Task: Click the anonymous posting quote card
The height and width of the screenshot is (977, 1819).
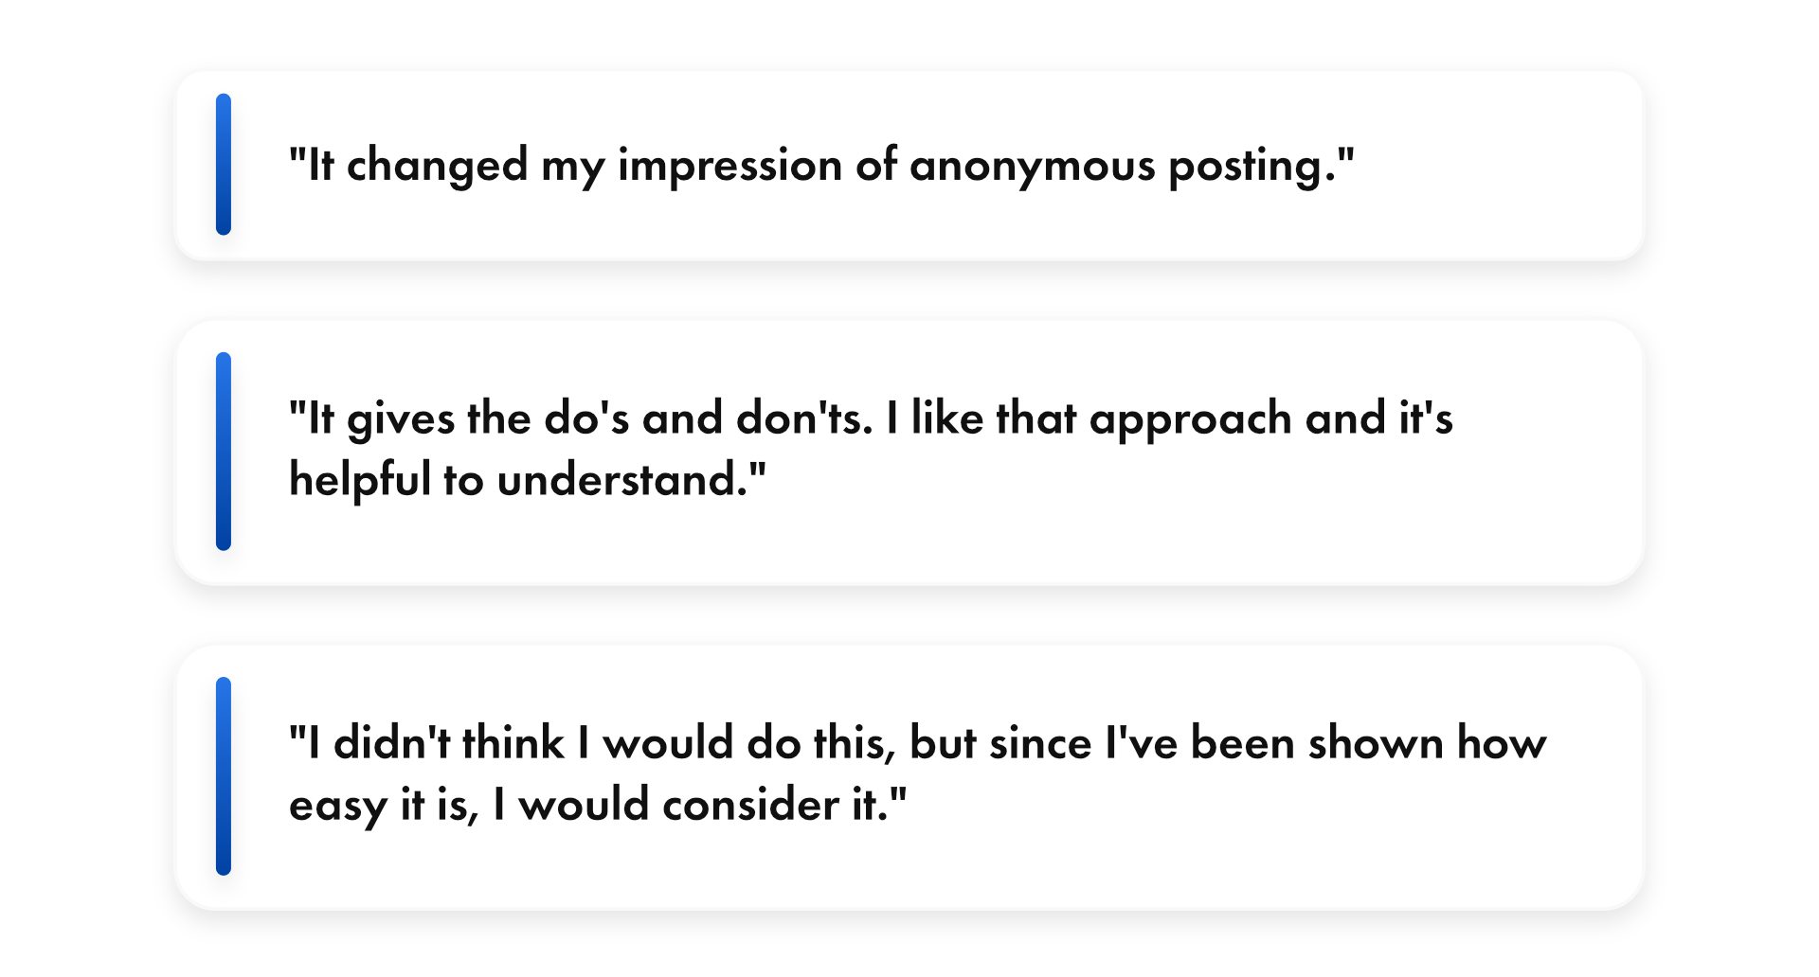Action: (909, 166)
